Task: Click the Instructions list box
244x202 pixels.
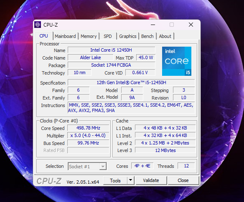Action: click(x=131, y=108)
